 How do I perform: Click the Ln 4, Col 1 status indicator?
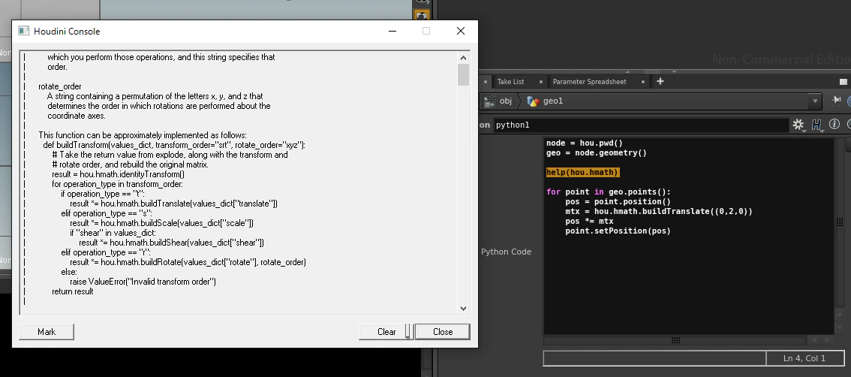click(x=804, y=358)
